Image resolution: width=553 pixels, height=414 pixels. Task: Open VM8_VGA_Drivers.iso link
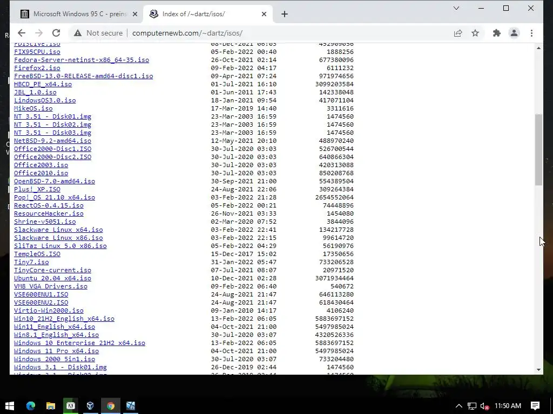[50, 287]
